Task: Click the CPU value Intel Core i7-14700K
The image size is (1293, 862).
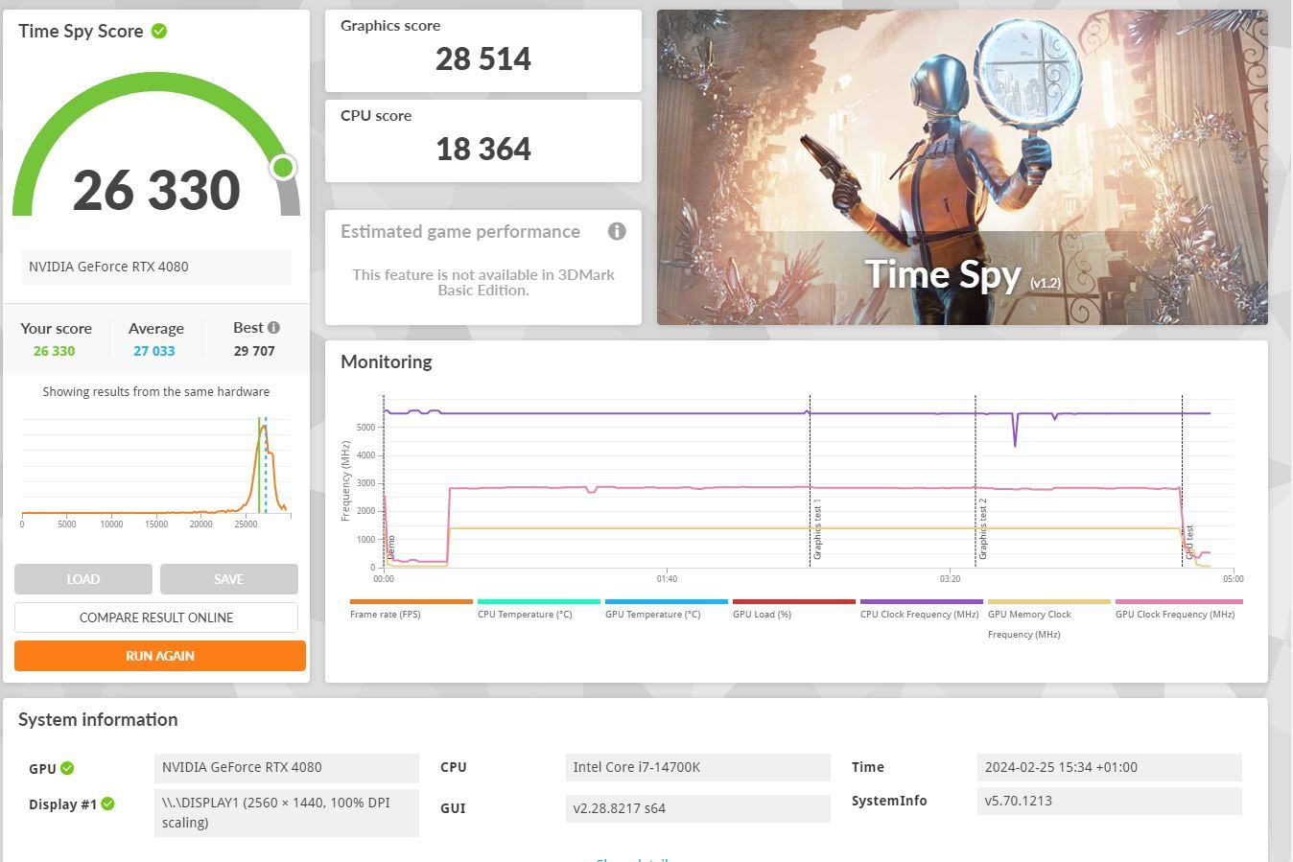Action: 698,768
